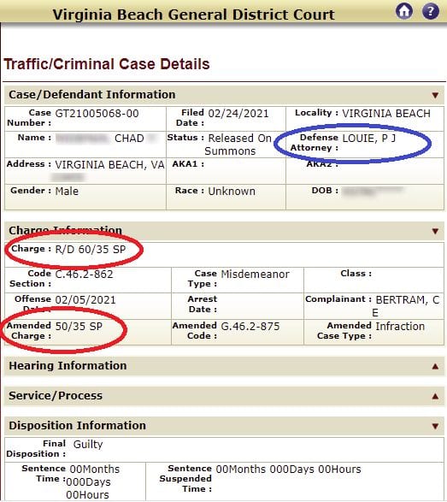Click amended code G.46.2-875

point(250,327)
